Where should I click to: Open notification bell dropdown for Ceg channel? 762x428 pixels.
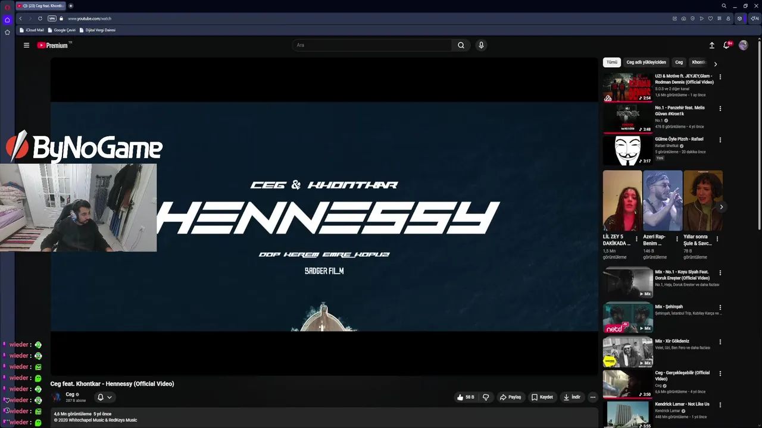click(x=104, y=397)
